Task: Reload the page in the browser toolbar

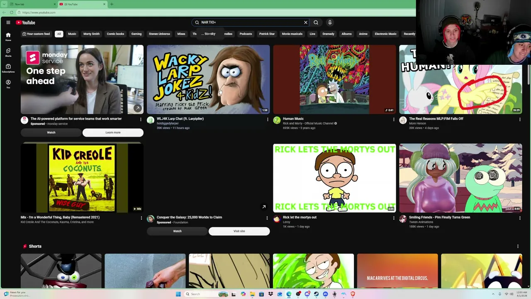Action: click(12, 12)
